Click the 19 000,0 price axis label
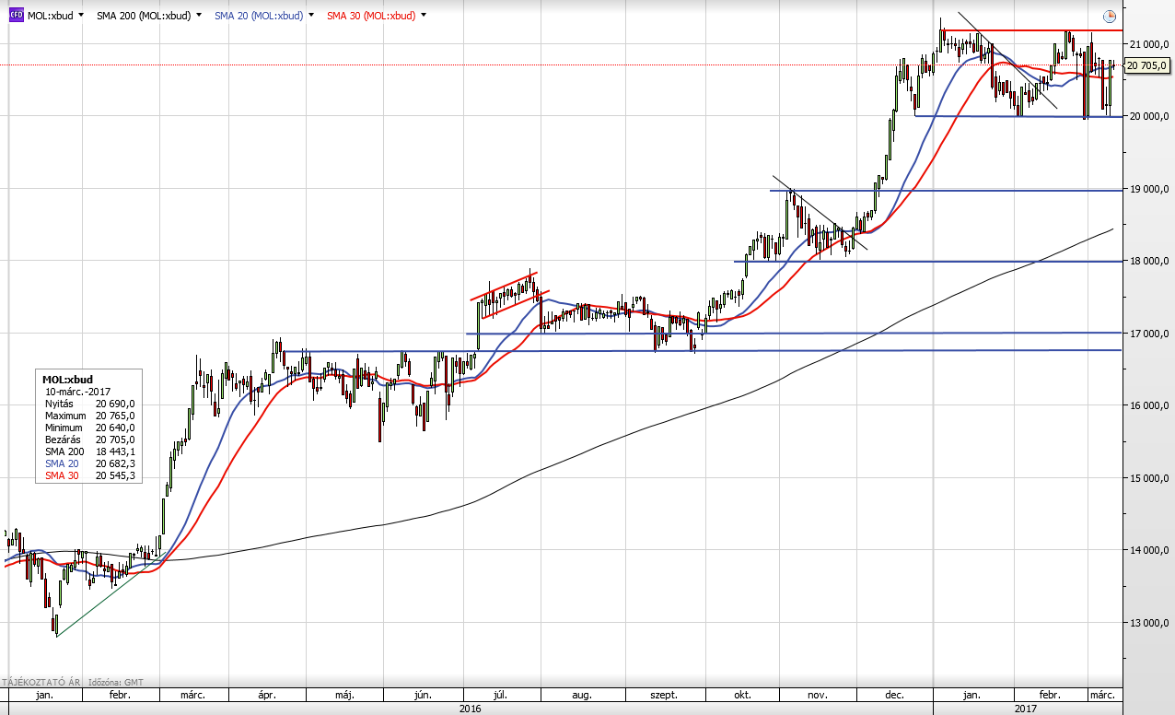 (x=1148, y=189)
